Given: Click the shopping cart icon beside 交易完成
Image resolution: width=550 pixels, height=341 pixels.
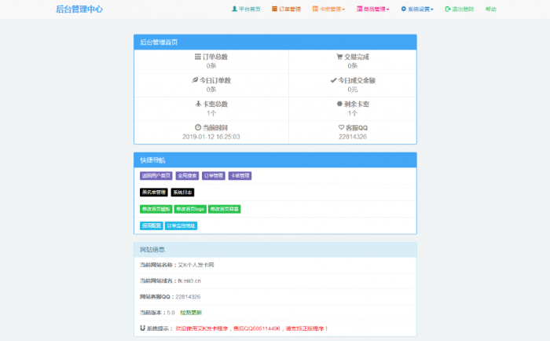Looking at the screenshot, I should pyautogui.click(x=339, y=57).
